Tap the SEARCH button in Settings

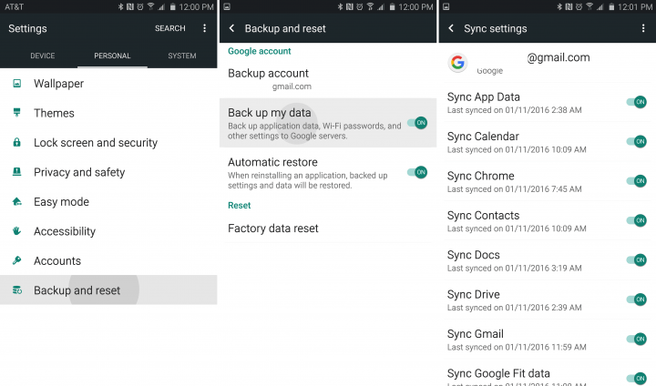(169, 28)
